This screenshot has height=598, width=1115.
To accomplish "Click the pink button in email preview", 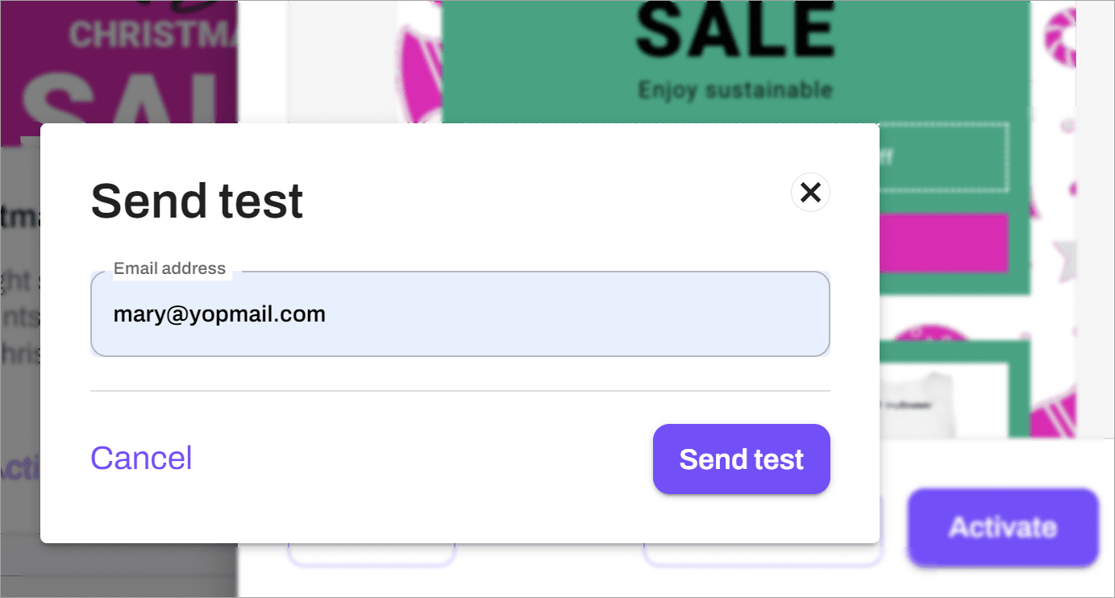I will tap(943, 242).
